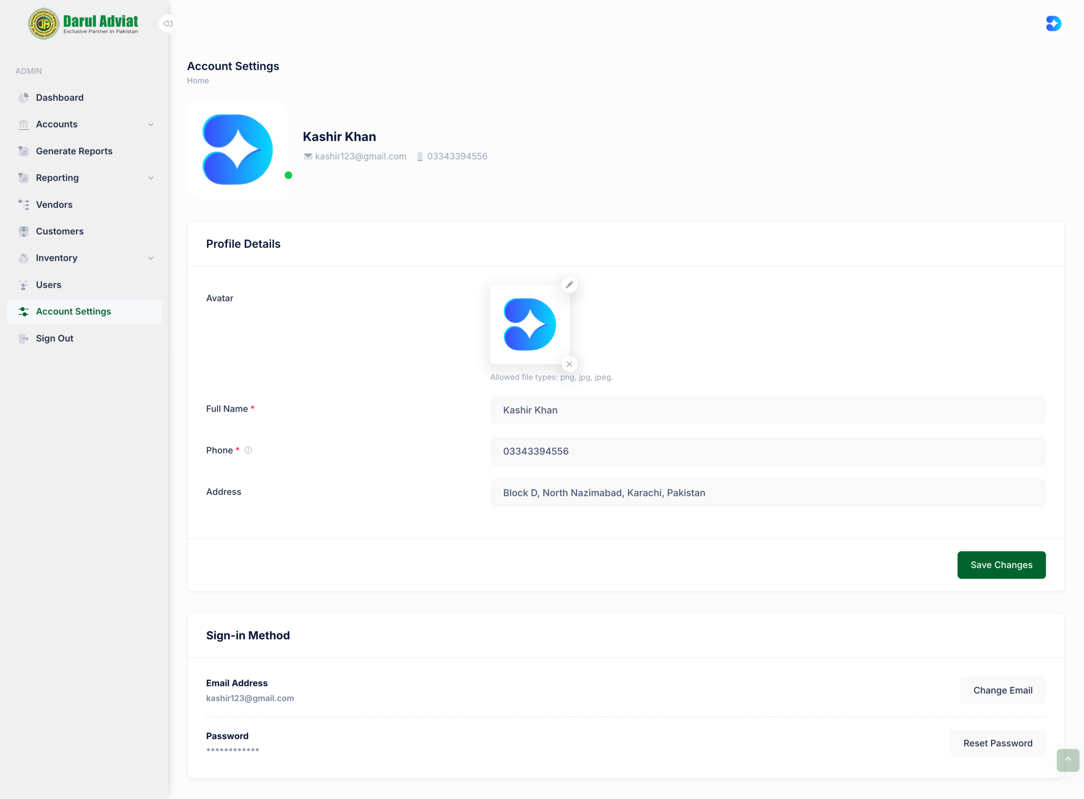The width and height of the screenshot is (1084, 799).
Task: Expand the Accounts submenu chevron
Action: click(151, 124)
